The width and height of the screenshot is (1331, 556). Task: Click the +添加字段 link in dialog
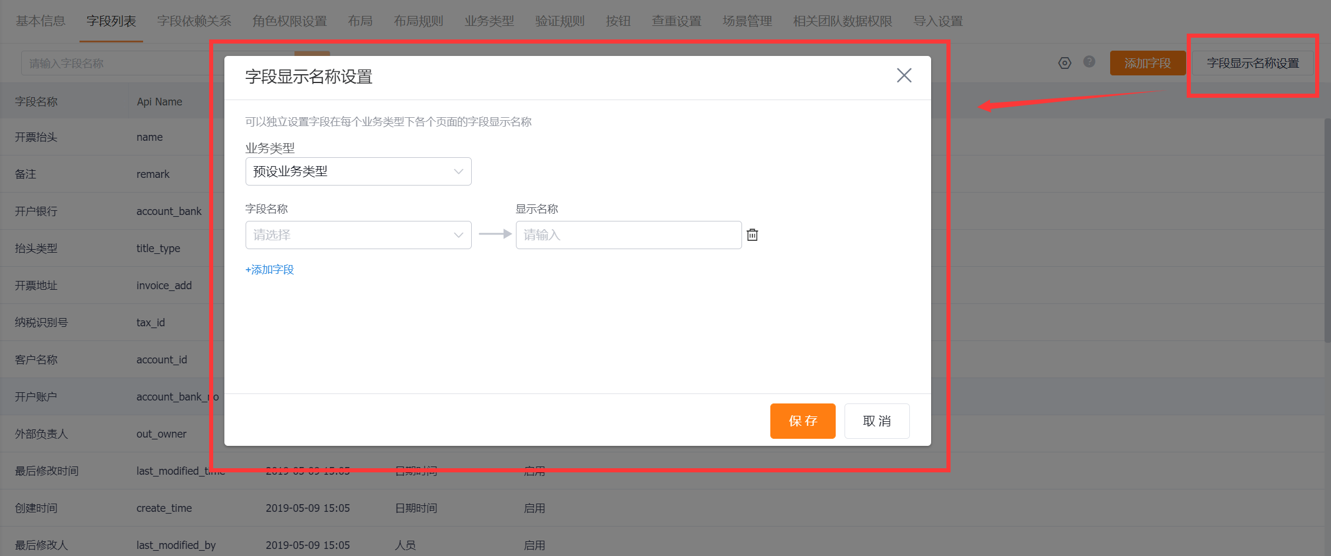(x=270, y=270)
